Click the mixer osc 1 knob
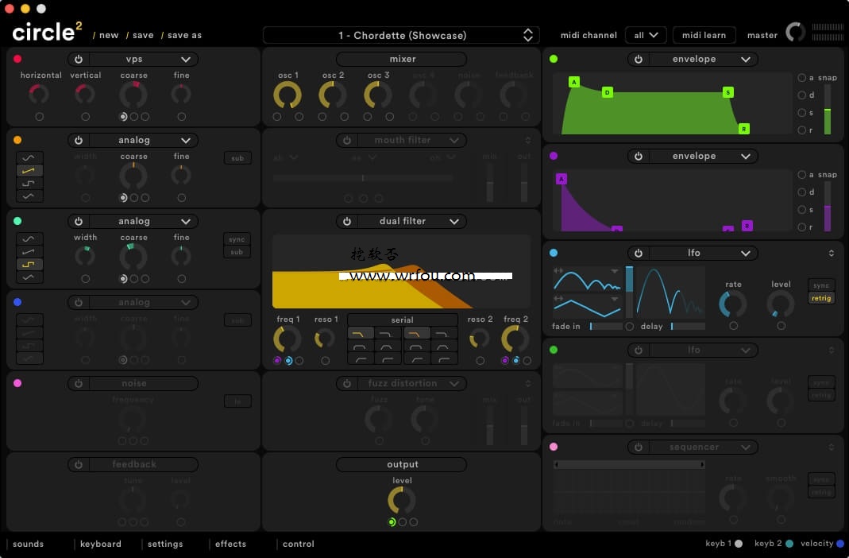 [288, 95]
